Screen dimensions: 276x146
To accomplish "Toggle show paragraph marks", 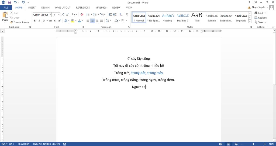I will 127,14.
